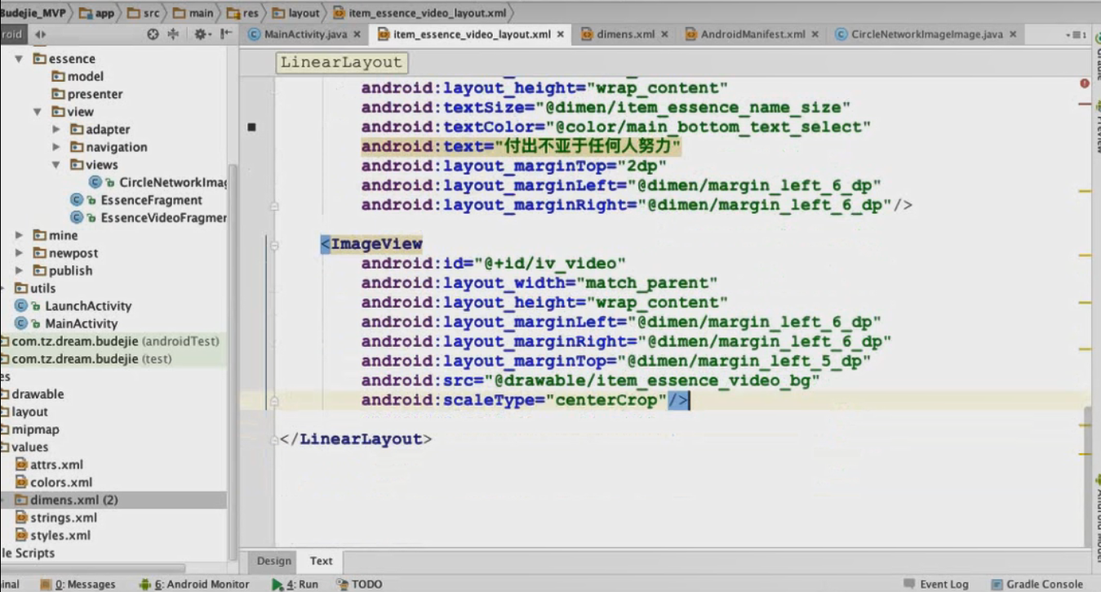
Task: Open the Event Log
Action: point(935,585)
